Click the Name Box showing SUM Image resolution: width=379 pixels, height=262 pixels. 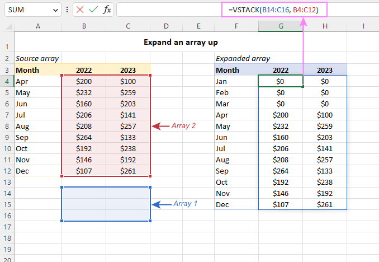[33, 10]
